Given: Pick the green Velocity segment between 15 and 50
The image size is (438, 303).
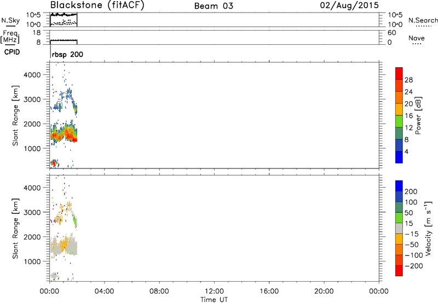Looking at the screenshot, I should point(399,218).
